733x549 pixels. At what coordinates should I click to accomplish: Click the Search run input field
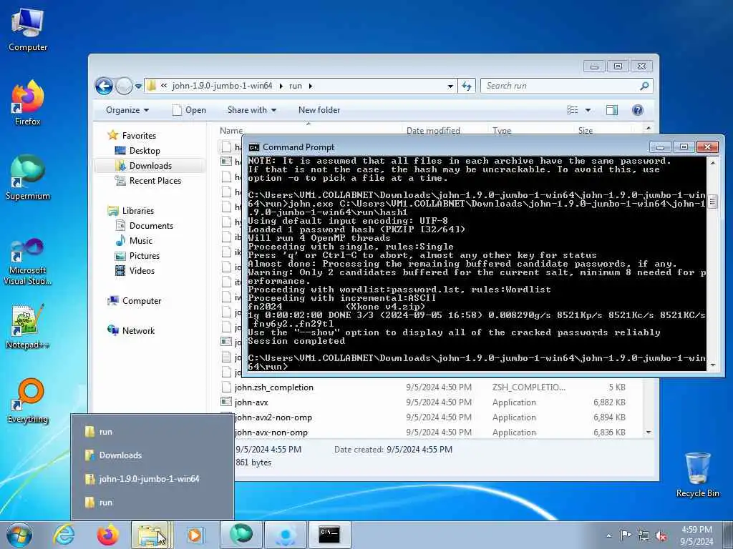[x=558, y=86]
